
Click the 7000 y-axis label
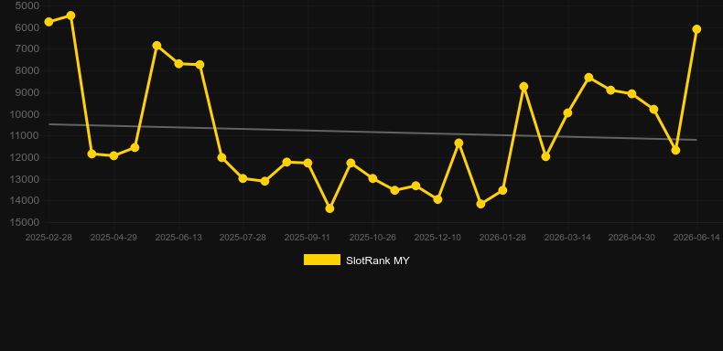tap(27, 48)
